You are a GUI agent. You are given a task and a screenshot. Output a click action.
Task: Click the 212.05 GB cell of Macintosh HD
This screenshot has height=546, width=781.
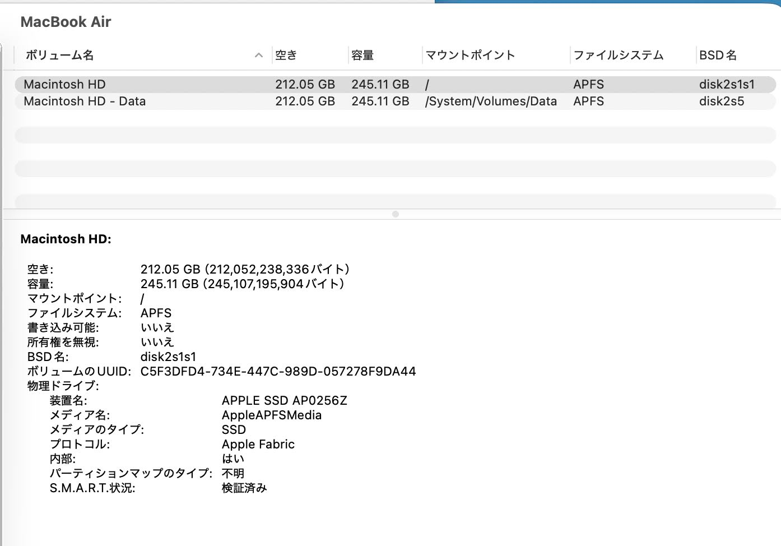pyautogui.click(x=305, y=84)
